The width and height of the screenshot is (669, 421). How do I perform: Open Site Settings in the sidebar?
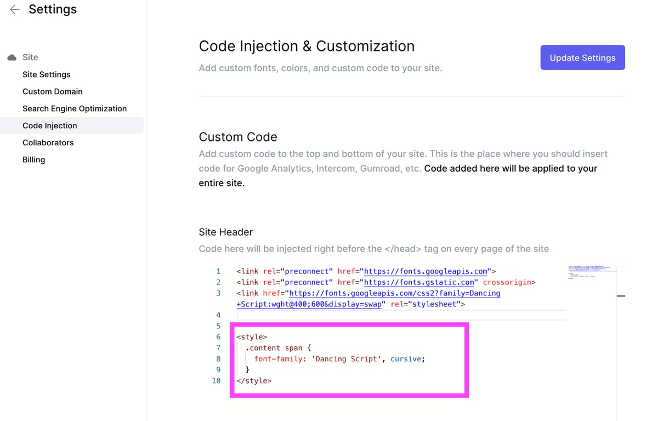47,75
